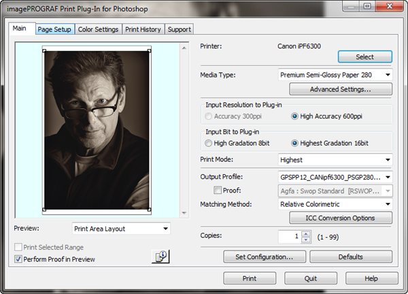Image resolution: width=408 pixels, height=294 pixels.
Task: Click the portrait preview image
Action: (97, 129)
